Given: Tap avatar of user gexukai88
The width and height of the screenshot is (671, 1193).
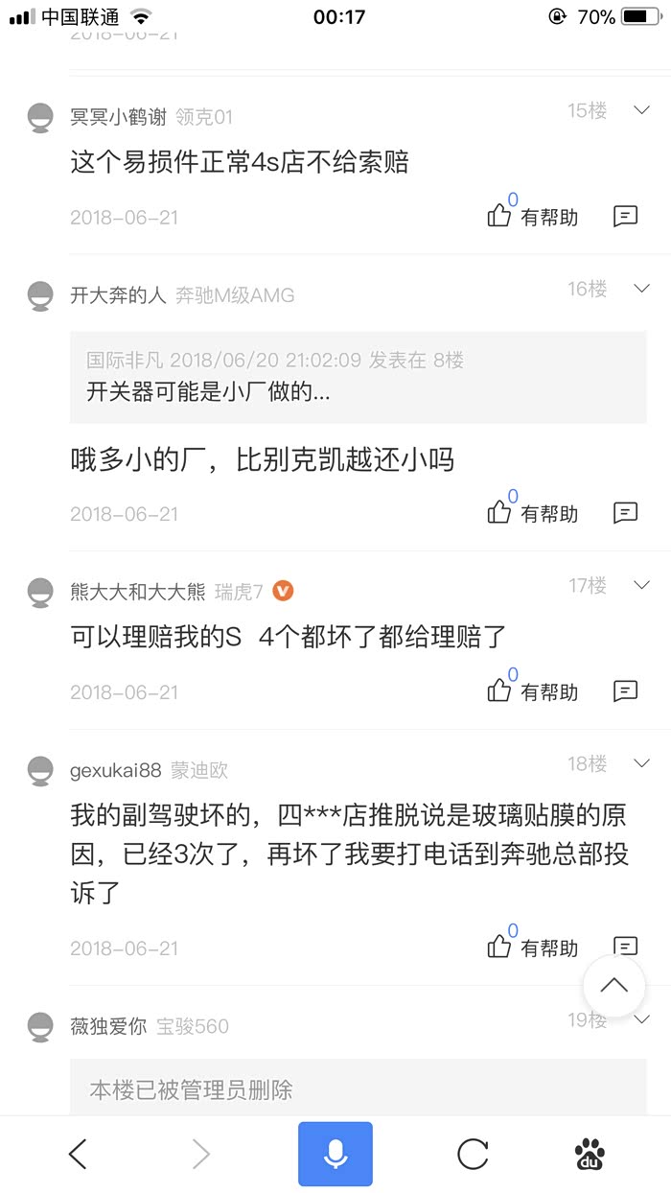Looking at the screenshot, I should pos(39,770).
